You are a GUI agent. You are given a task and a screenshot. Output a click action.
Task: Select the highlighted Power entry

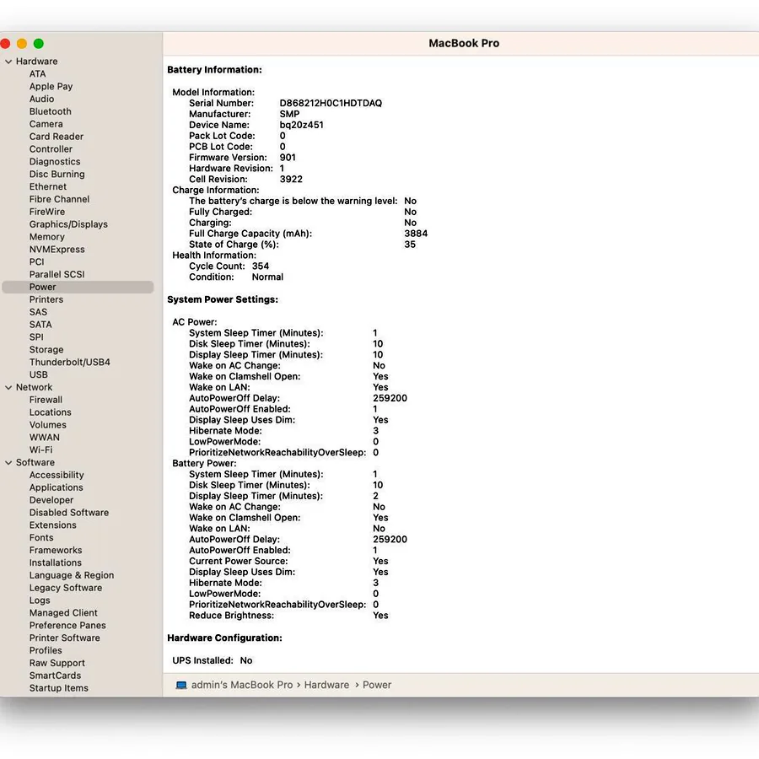78,287
